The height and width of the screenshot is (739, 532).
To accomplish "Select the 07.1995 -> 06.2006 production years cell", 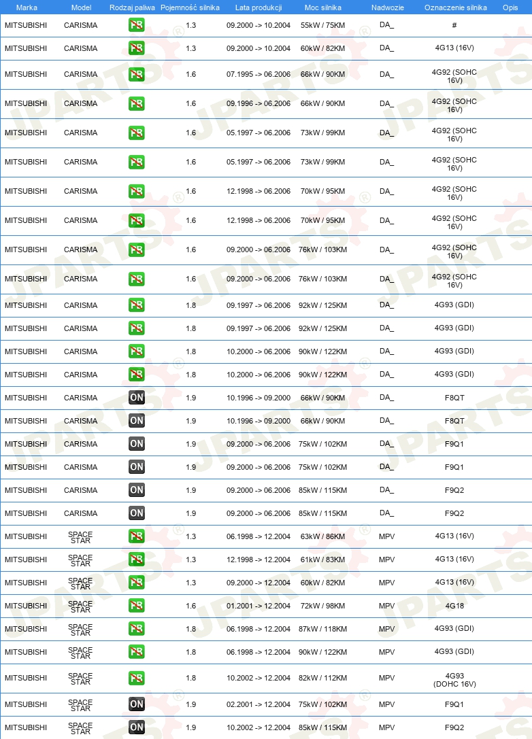I will coord(259,75).
